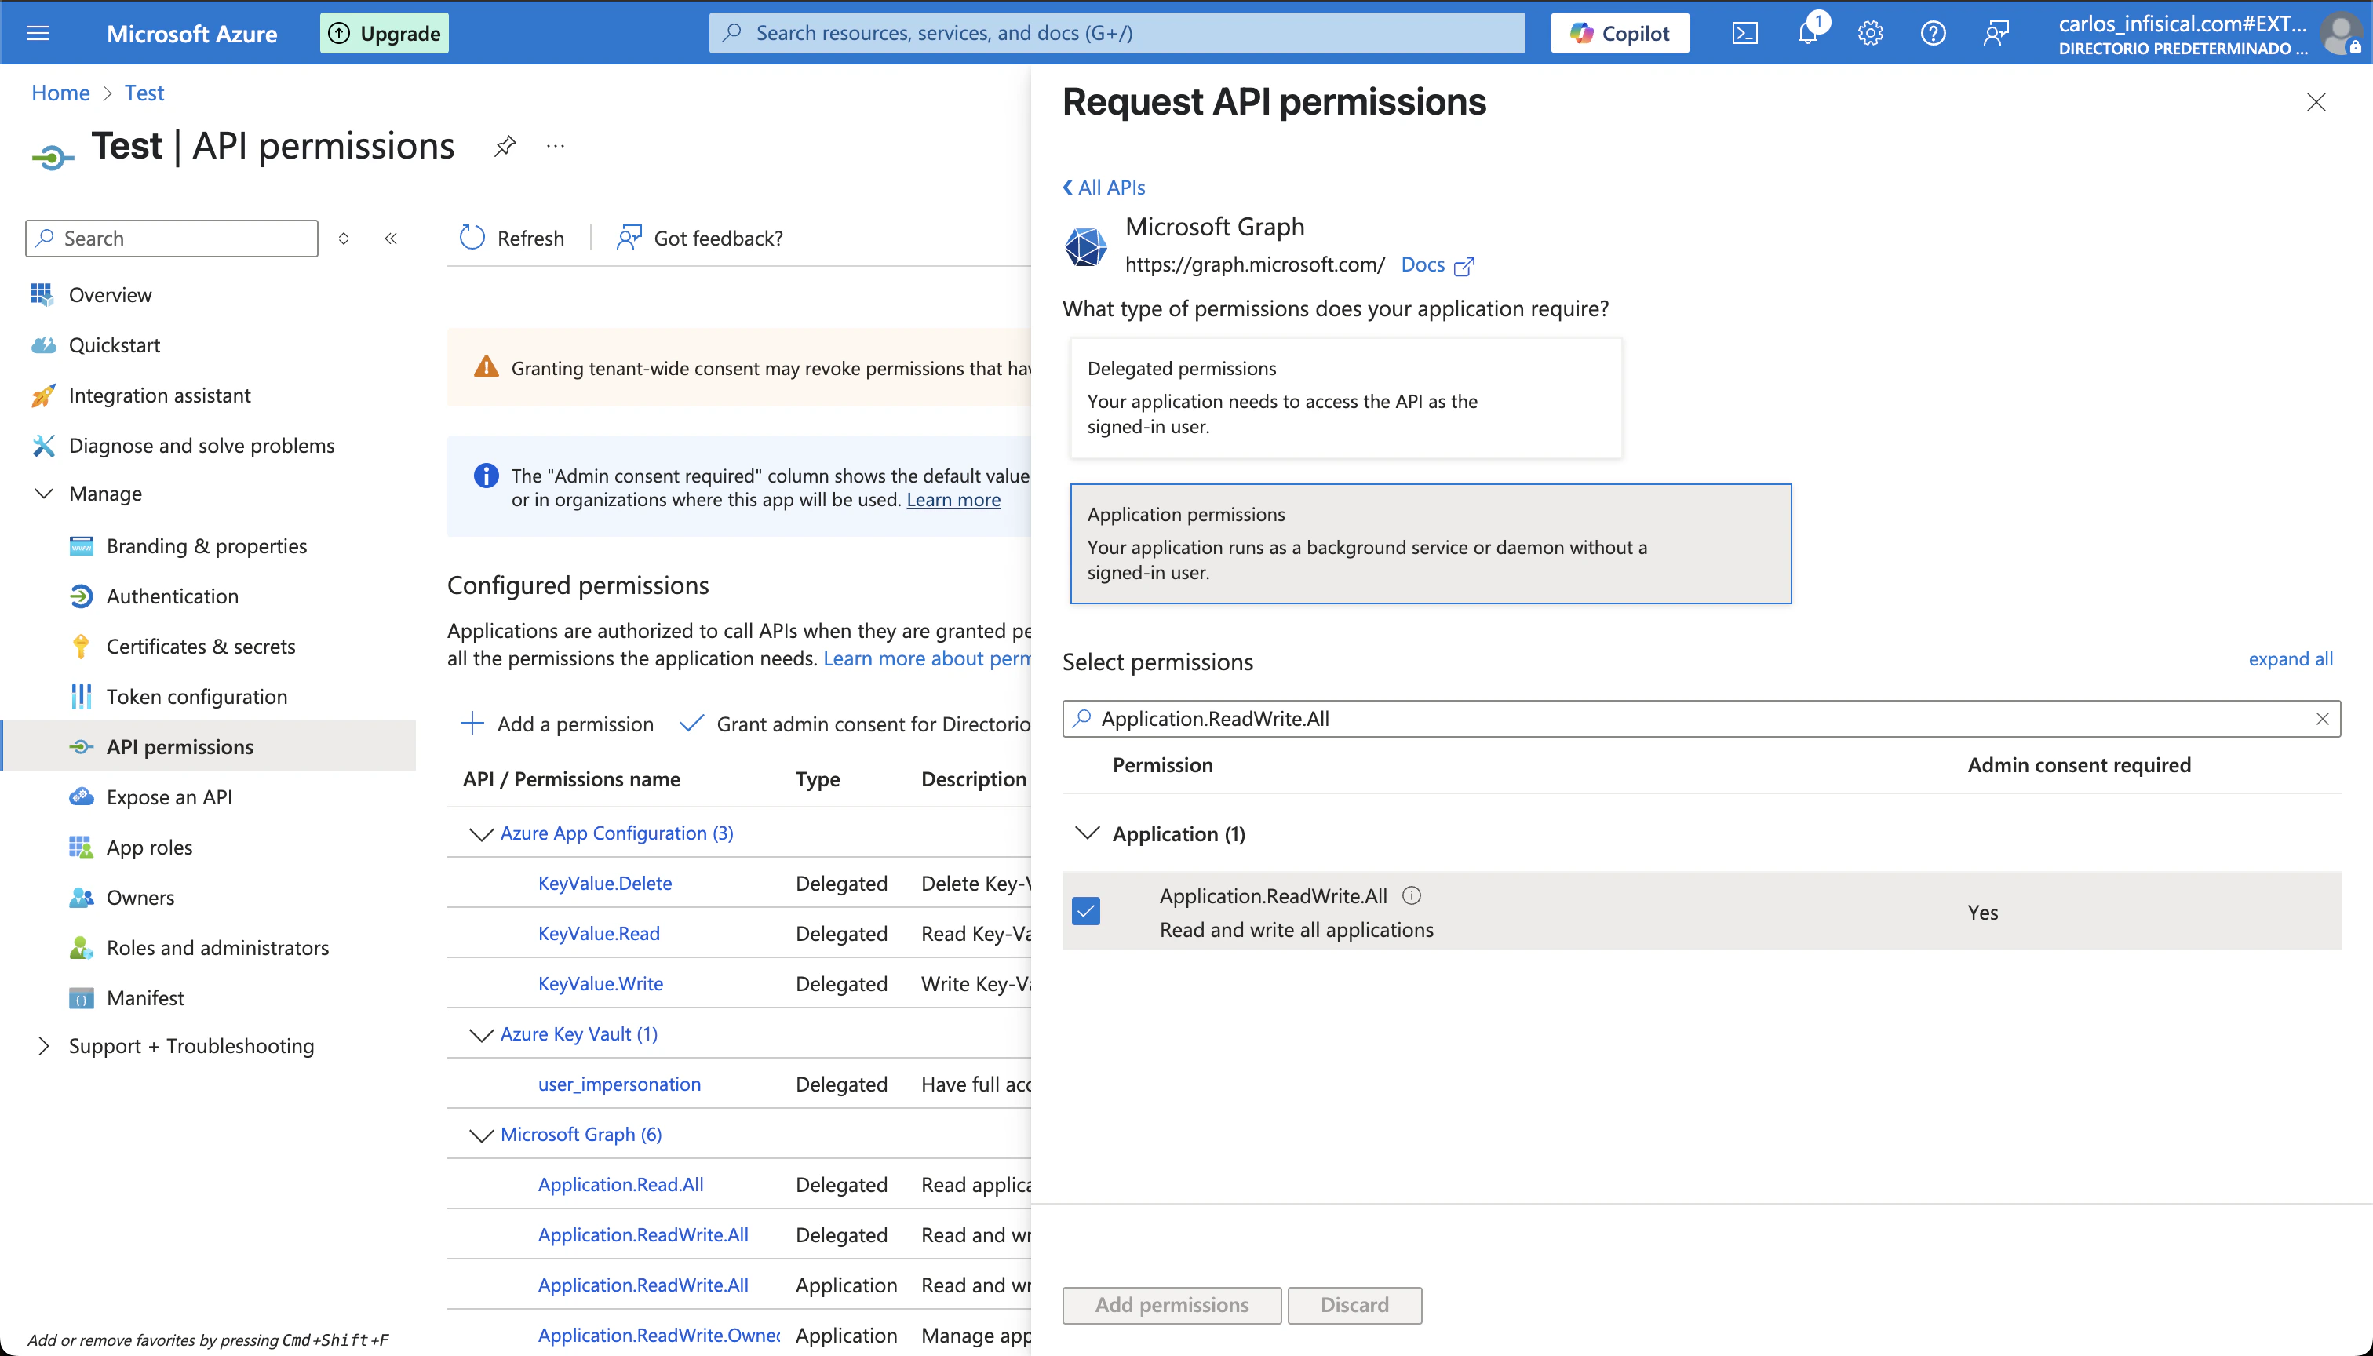The image size is (2373, 1356).
Task: Open Cloud Shell from the top bar
Action: pyautogui.click(x=1744, y=34)
